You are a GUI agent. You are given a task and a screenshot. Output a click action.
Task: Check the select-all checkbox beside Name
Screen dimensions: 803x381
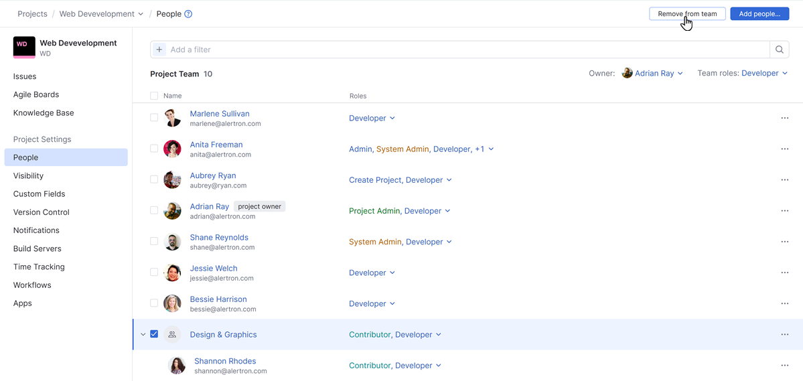pos(154,96)
